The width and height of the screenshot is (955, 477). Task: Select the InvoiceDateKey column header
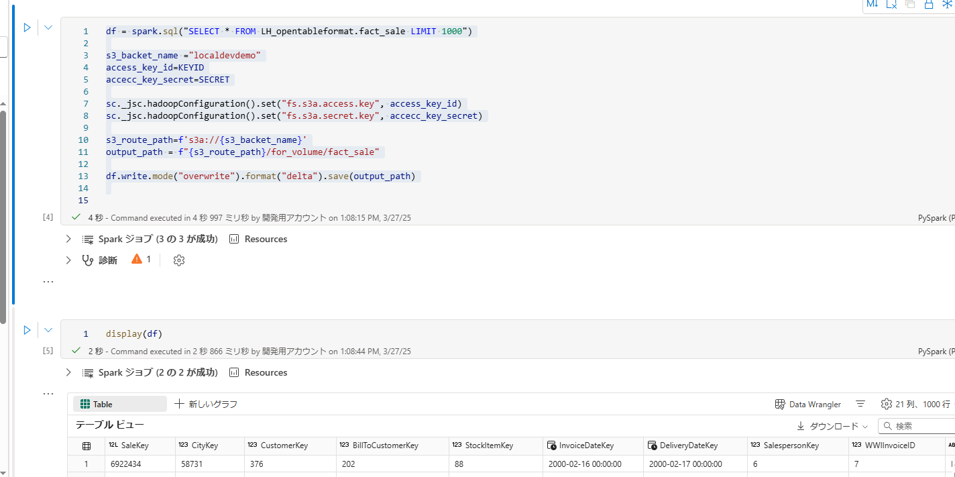[593, 445]
